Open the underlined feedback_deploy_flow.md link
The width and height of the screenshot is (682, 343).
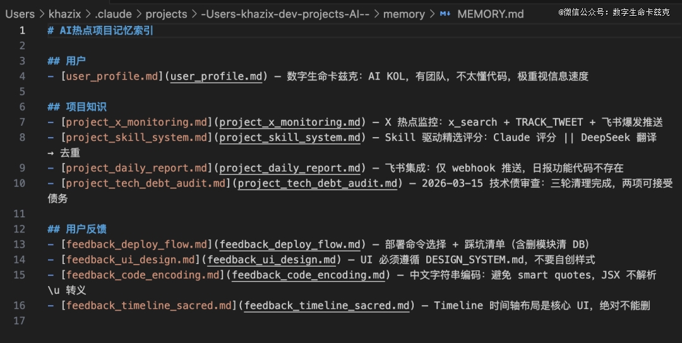[x=292, y=244]
